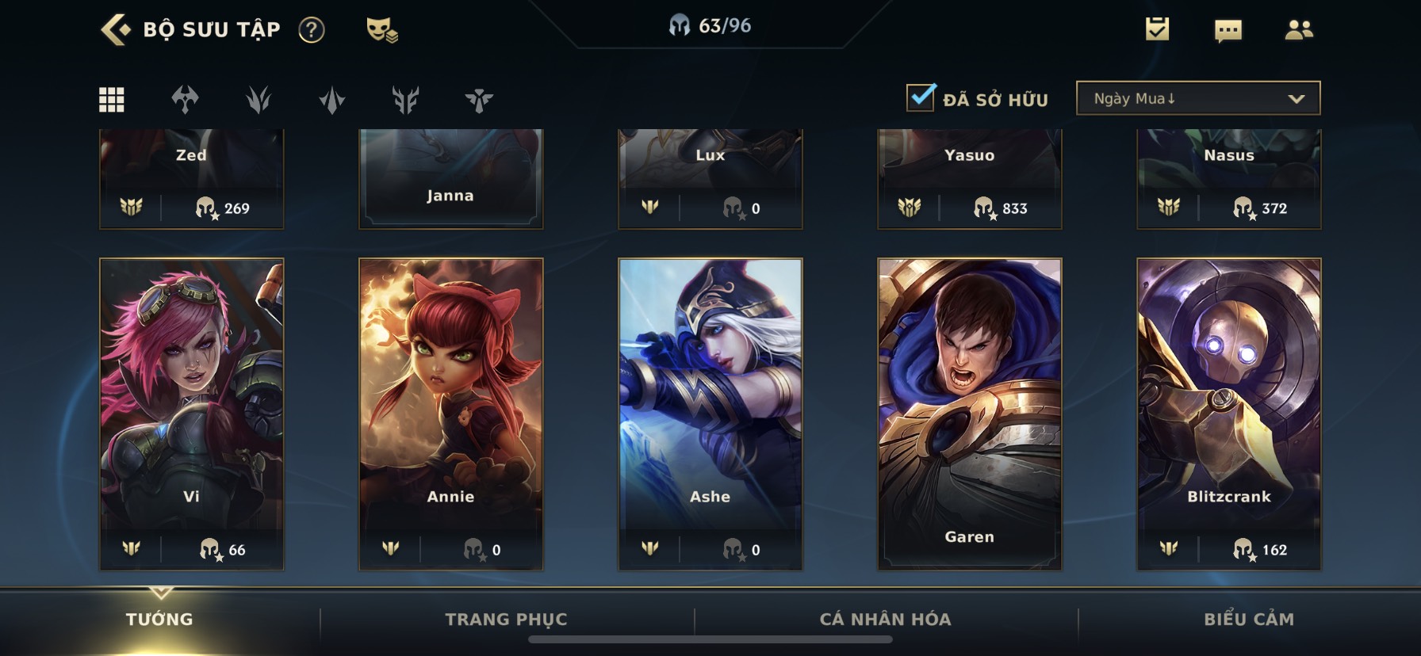Go back using the Bộ Sưu Tập arrow

pyautogui.click(x=116, y=30)
